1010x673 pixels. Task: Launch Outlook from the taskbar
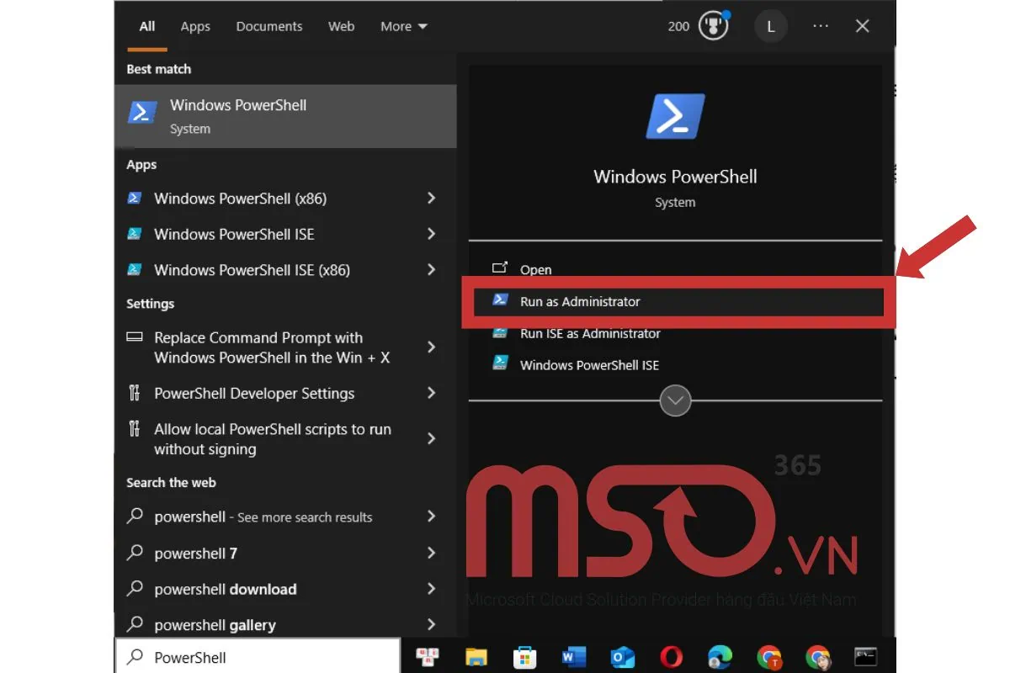(x=622, y=656)
